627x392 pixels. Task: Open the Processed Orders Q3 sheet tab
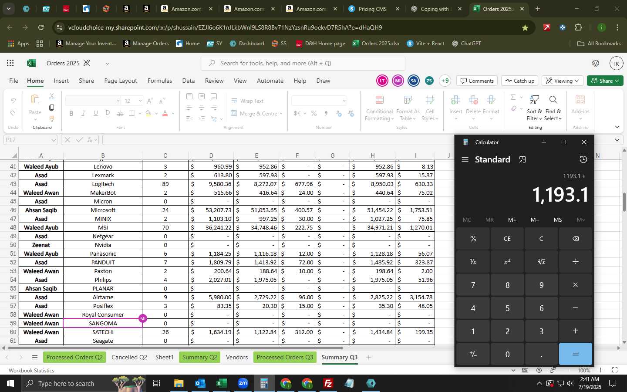(285, 358)
